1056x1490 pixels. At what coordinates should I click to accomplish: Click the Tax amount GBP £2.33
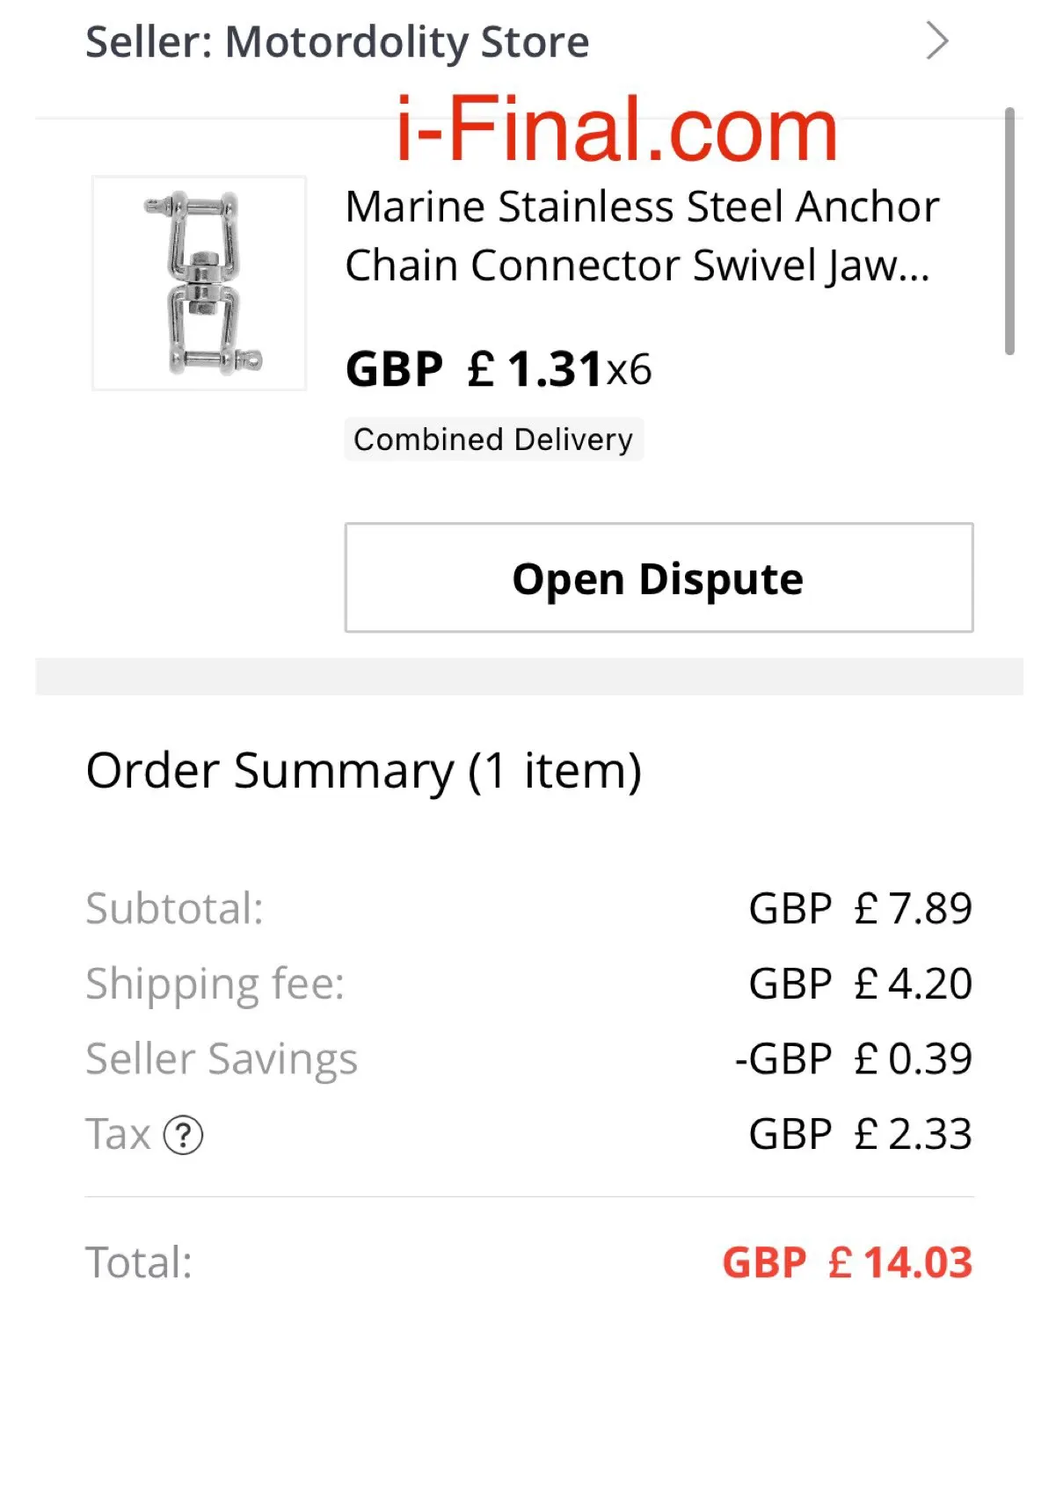point(860,1134)
